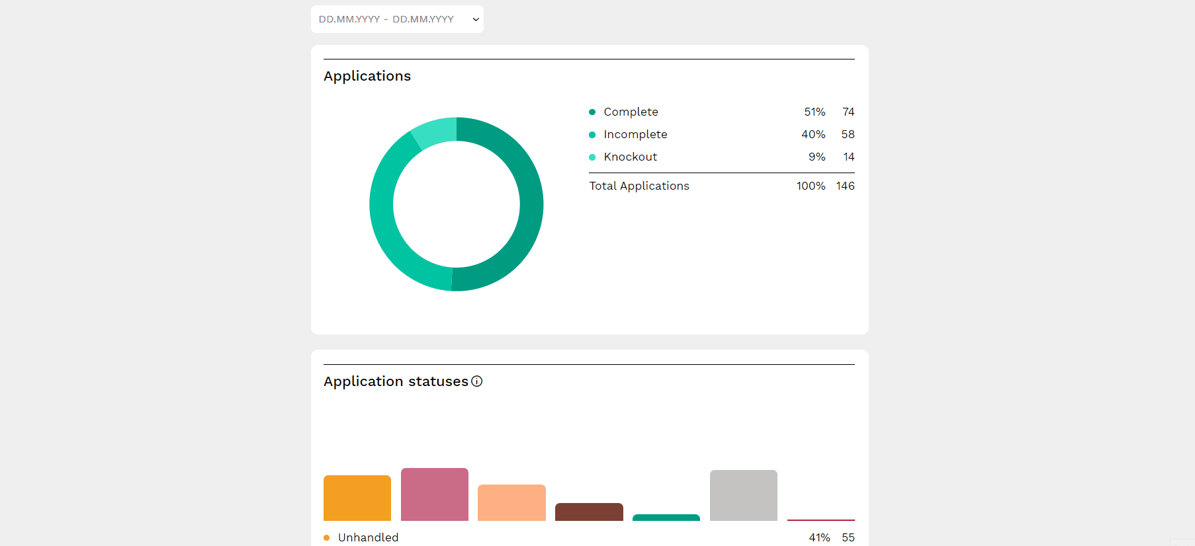Click the orange Unhandled legend dot
1195x546 pixels.
[327, 537]
